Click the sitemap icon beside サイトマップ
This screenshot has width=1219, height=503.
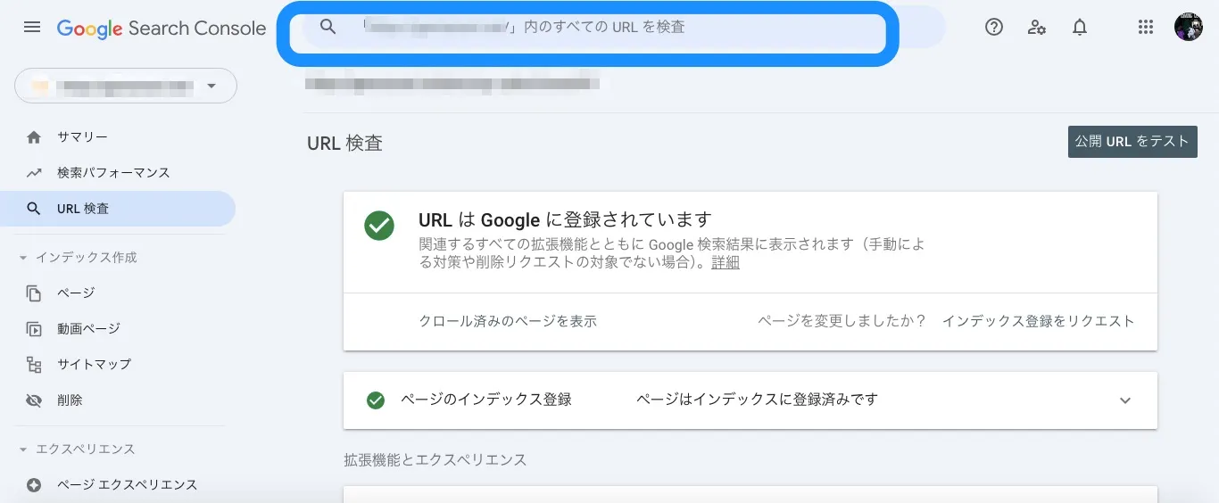coord(34,365)
